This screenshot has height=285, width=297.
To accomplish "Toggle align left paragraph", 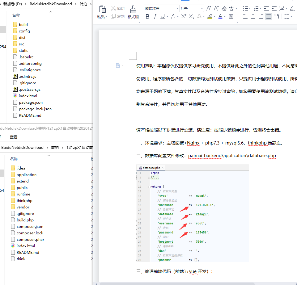I will tap(245, 16).
